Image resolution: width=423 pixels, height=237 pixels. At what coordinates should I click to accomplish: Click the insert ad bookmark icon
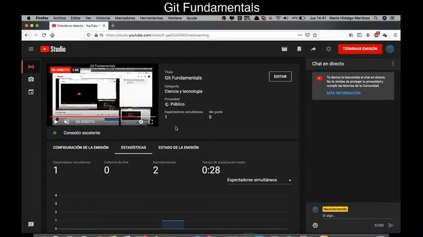(299, 49)
